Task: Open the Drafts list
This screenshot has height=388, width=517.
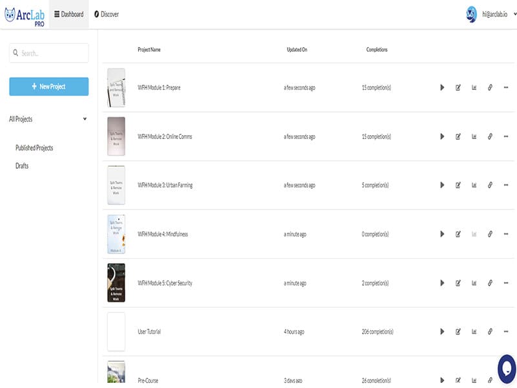Action: (22, 166)
